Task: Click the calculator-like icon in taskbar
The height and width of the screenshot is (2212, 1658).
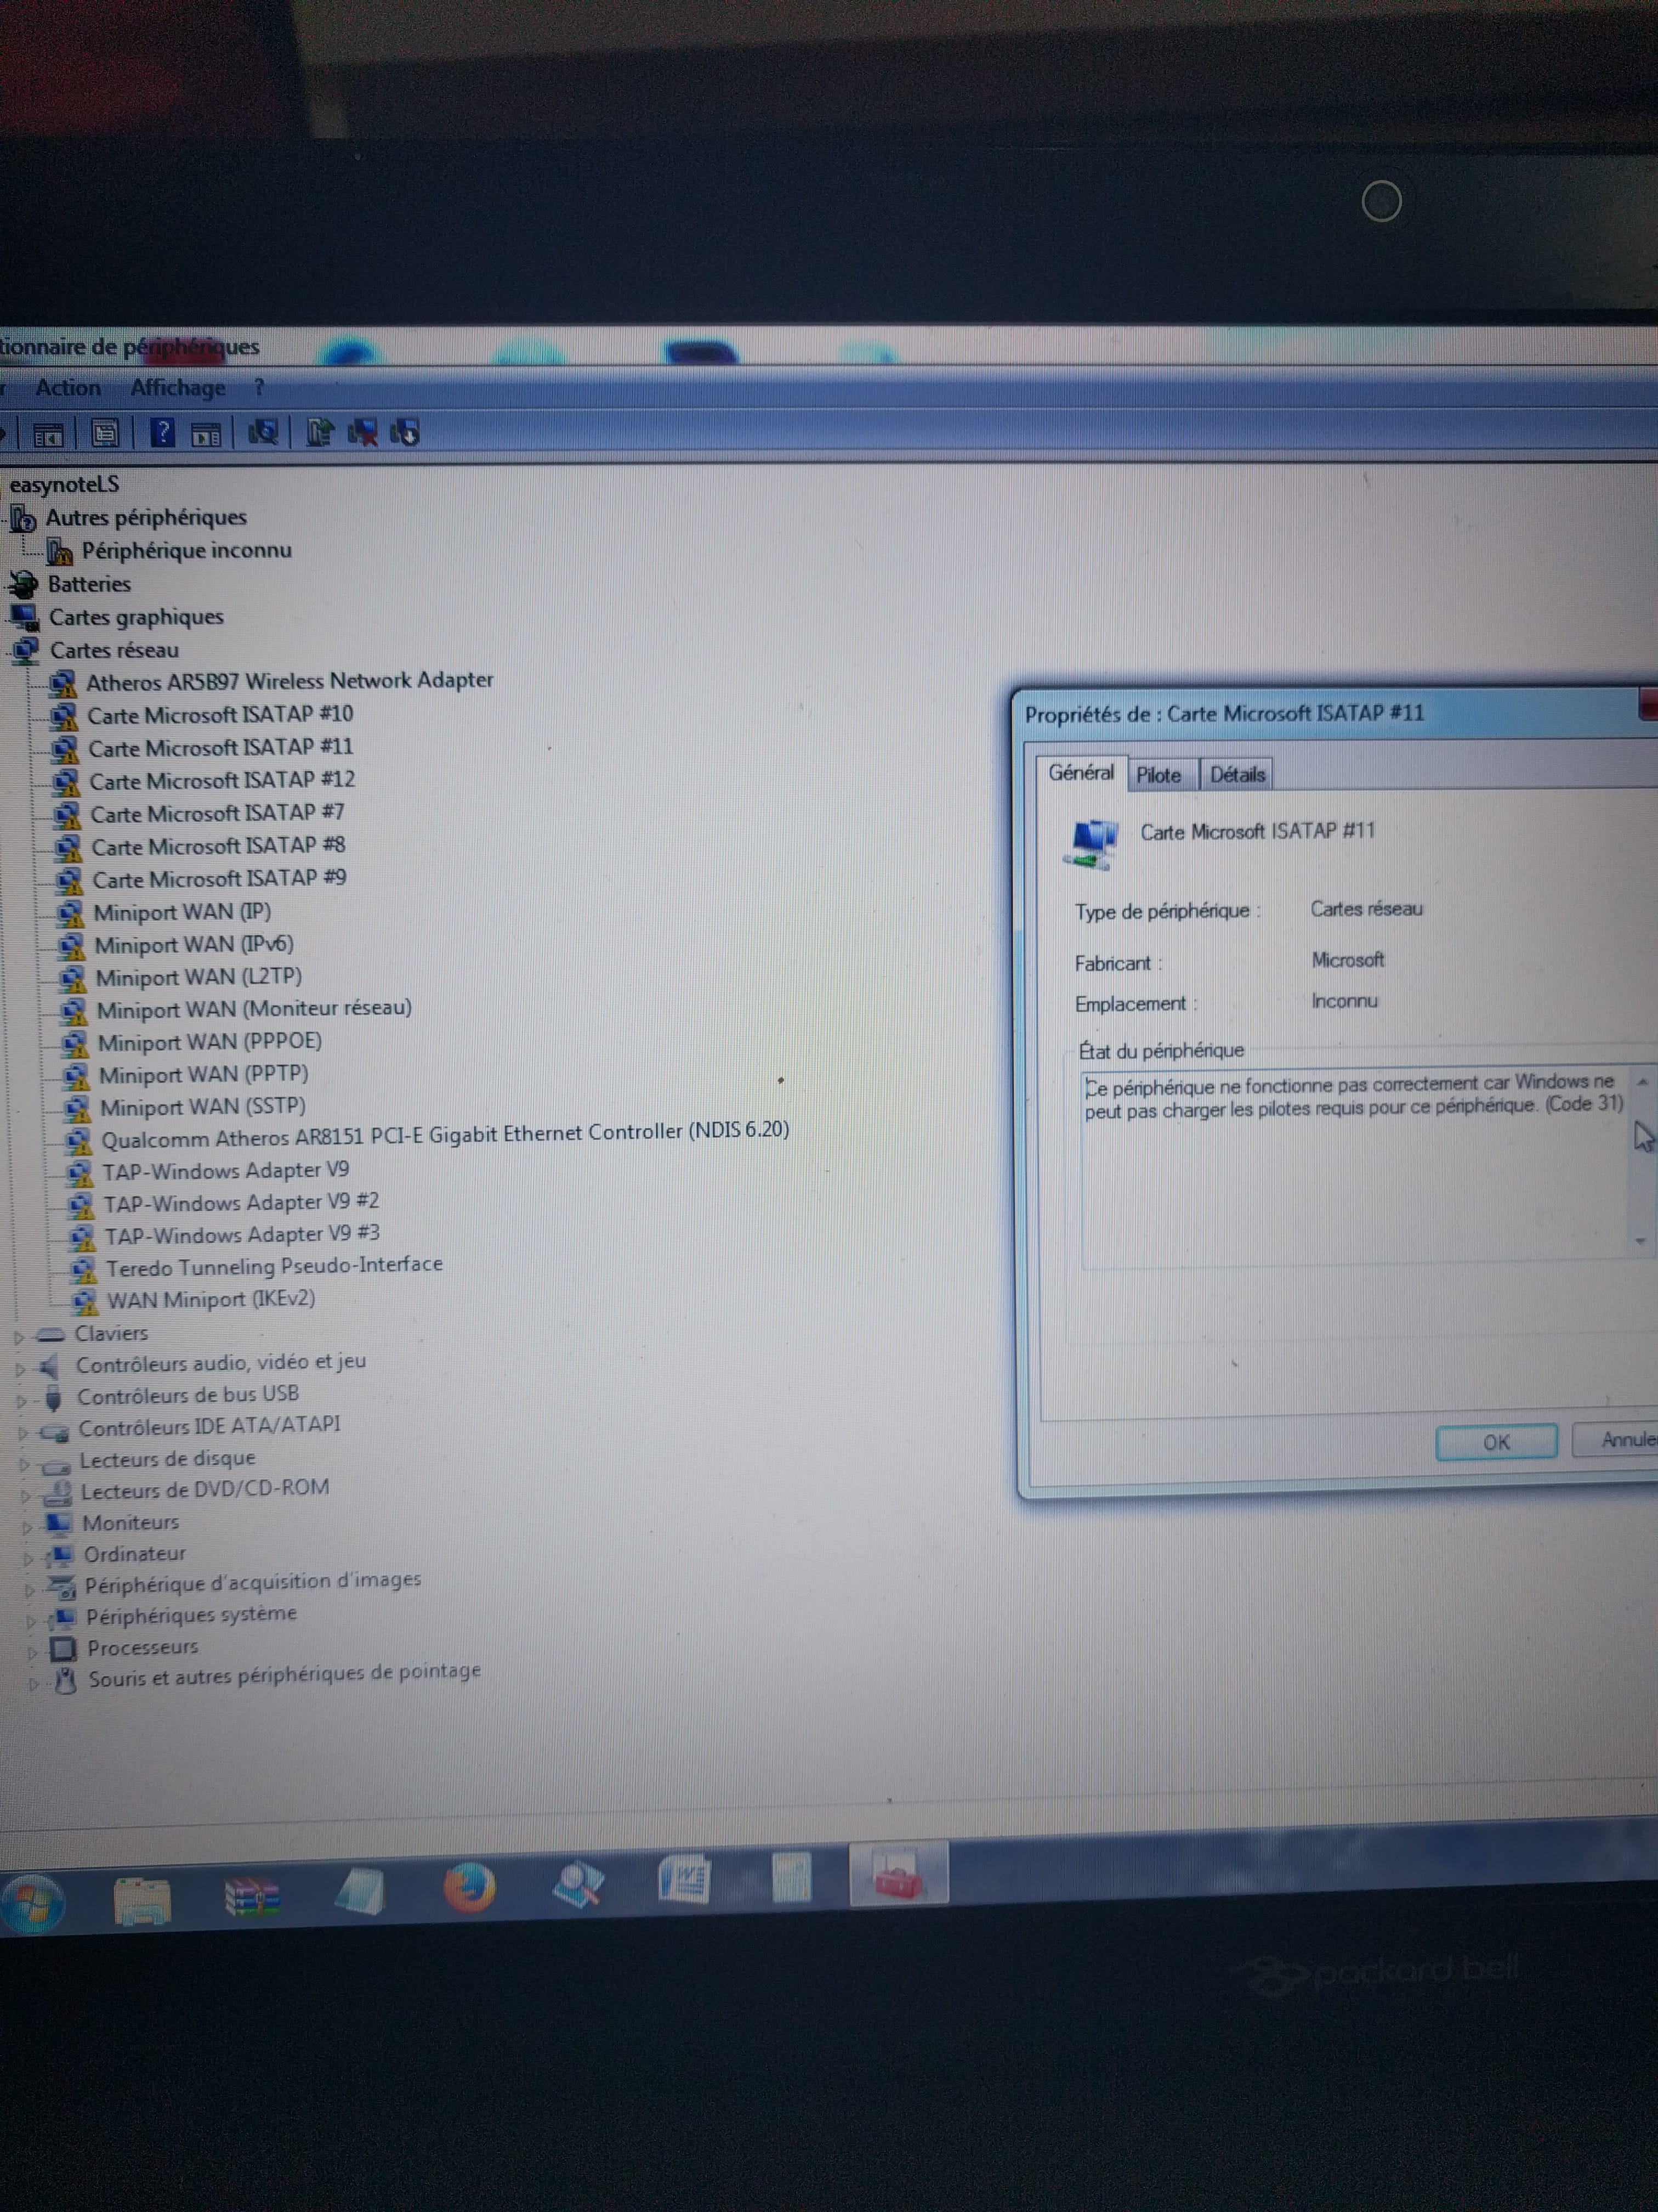Action: click(792, 1876)
